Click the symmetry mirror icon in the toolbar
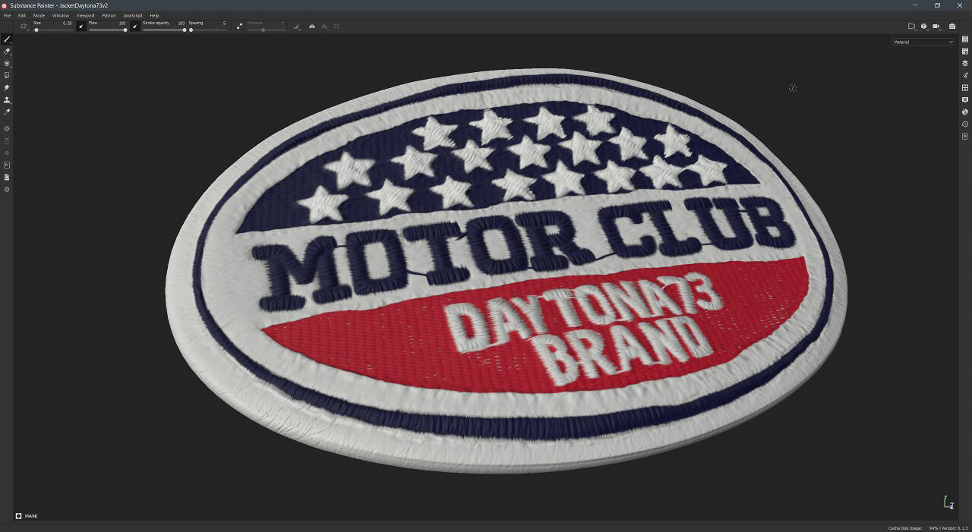Image resolution: width=972 pixels, height=532 pixels. pyautogui.click(x=311, y=26)
